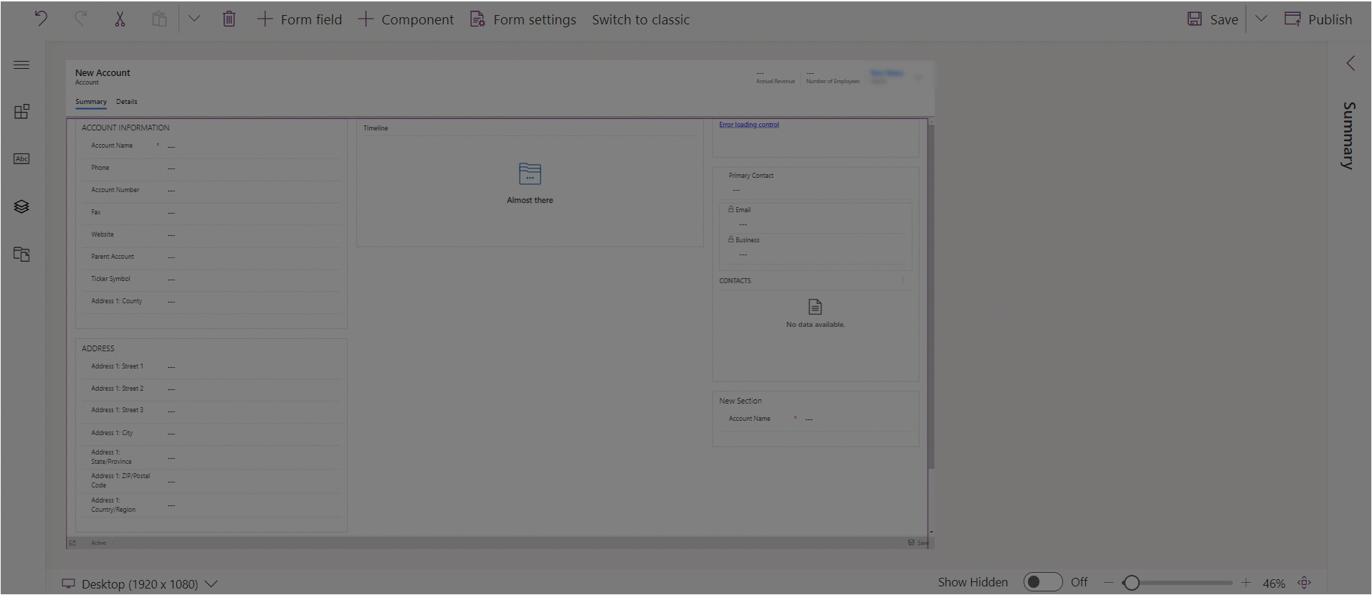This screenshot has height=595, width=1372.
Task: Click the No data available document icon
Action: click(x=815, y=307)
